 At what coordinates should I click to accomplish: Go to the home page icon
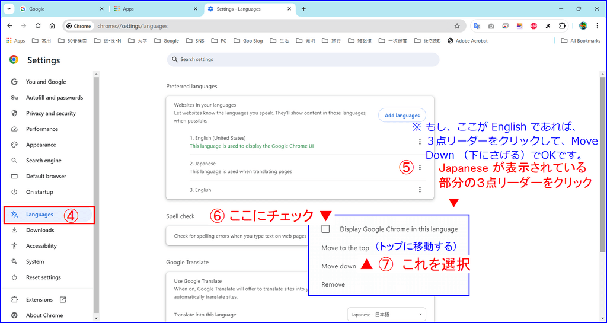coord(52,26)
